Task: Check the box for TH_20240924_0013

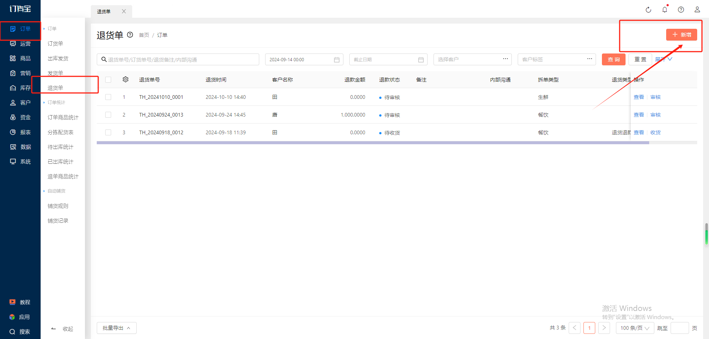Action: coord(108,115)
